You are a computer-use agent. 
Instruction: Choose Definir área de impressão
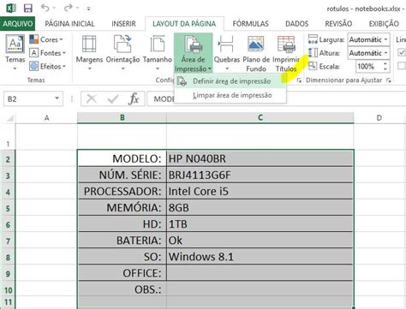click(230, 81)
